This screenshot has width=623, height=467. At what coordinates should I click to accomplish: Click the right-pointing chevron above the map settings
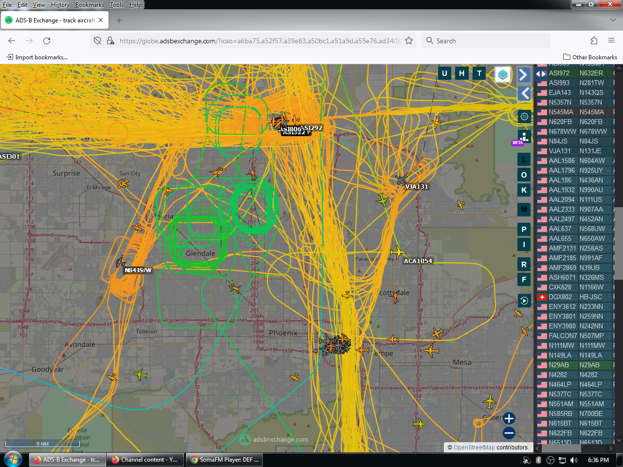point(523,74)
